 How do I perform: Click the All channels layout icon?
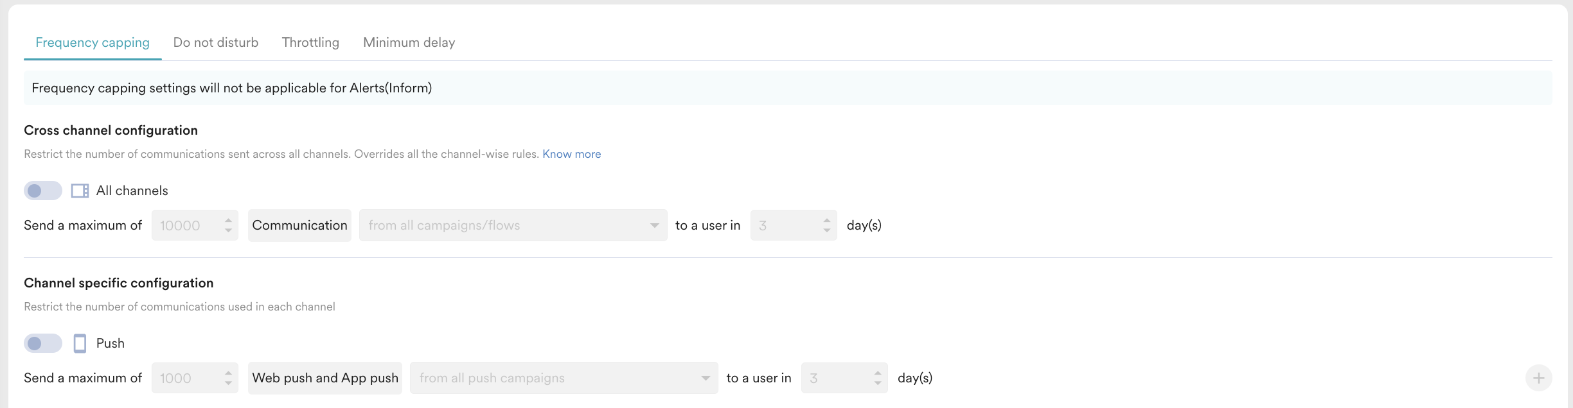(80, 191)
